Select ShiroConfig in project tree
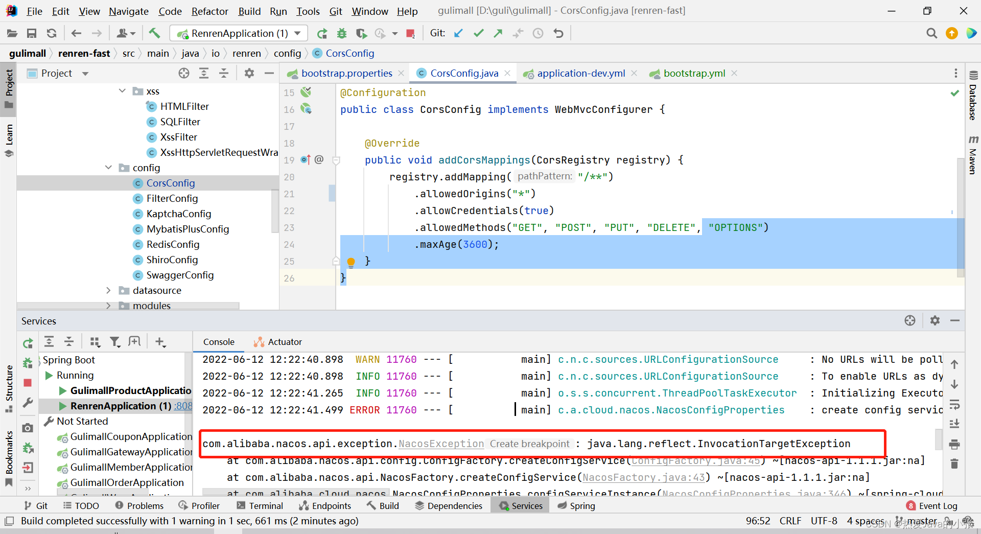This screenshot has height=534, width=981. [172, 260]
